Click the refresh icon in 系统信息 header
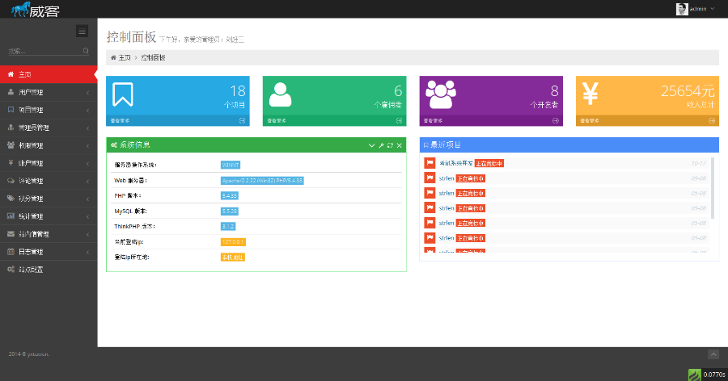Image resolution: width=728 pixels, height=381 pixels. [390, 145]
